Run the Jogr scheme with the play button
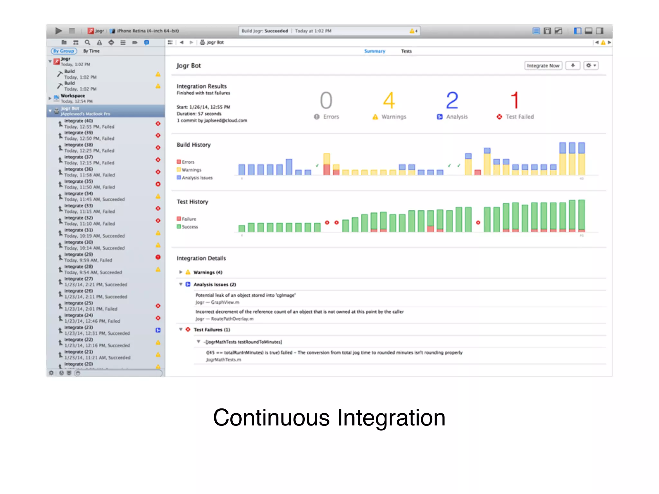659x494 pixels. (x=58, y=31)
